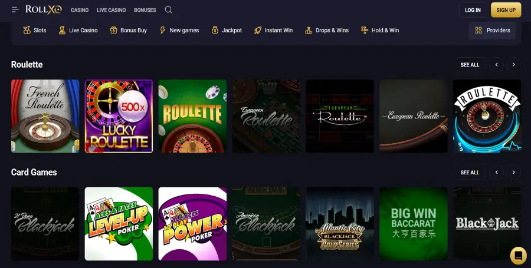
Task: Open the Casino menu item
Action: tap(80, 10)
